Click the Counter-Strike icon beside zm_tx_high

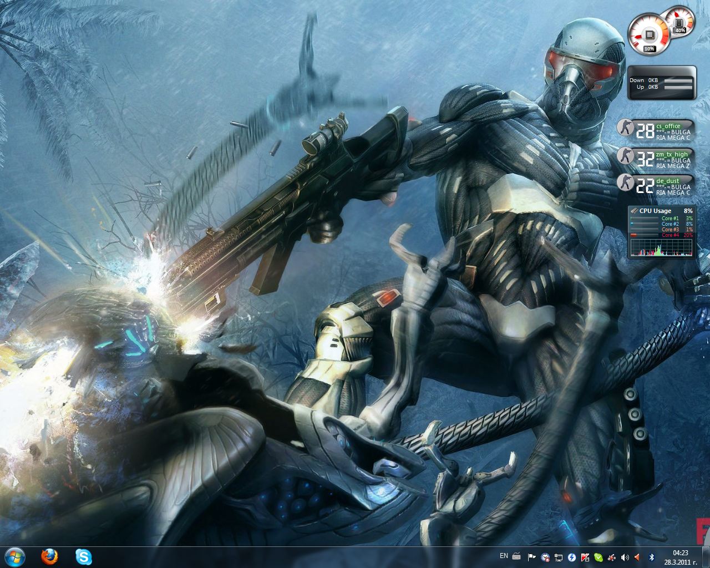pos(625,155)
